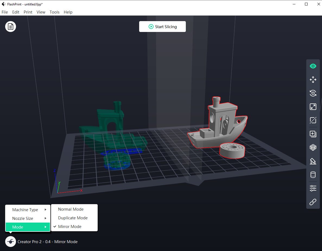
Task: Select the Scale tool
Action: click(313, 107)
